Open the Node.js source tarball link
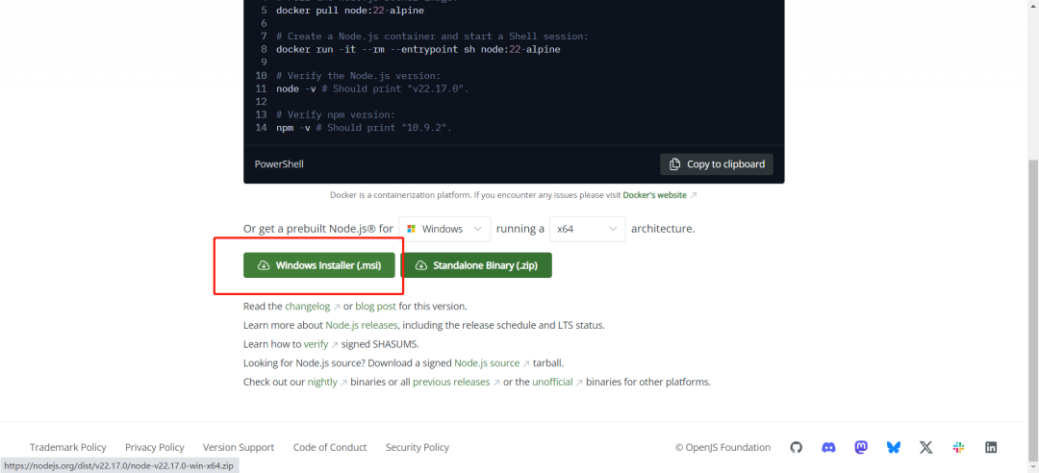Screen dimensions: 1039x473 pos(492,363)
